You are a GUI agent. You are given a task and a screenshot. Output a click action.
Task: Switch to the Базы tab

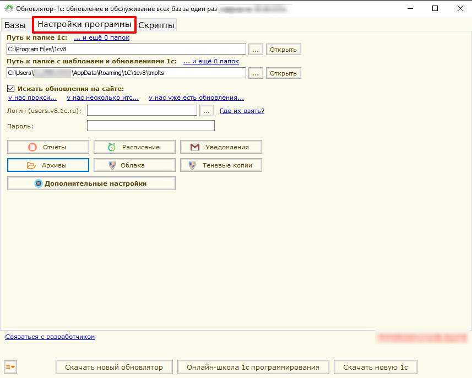[x=15, y=25]
